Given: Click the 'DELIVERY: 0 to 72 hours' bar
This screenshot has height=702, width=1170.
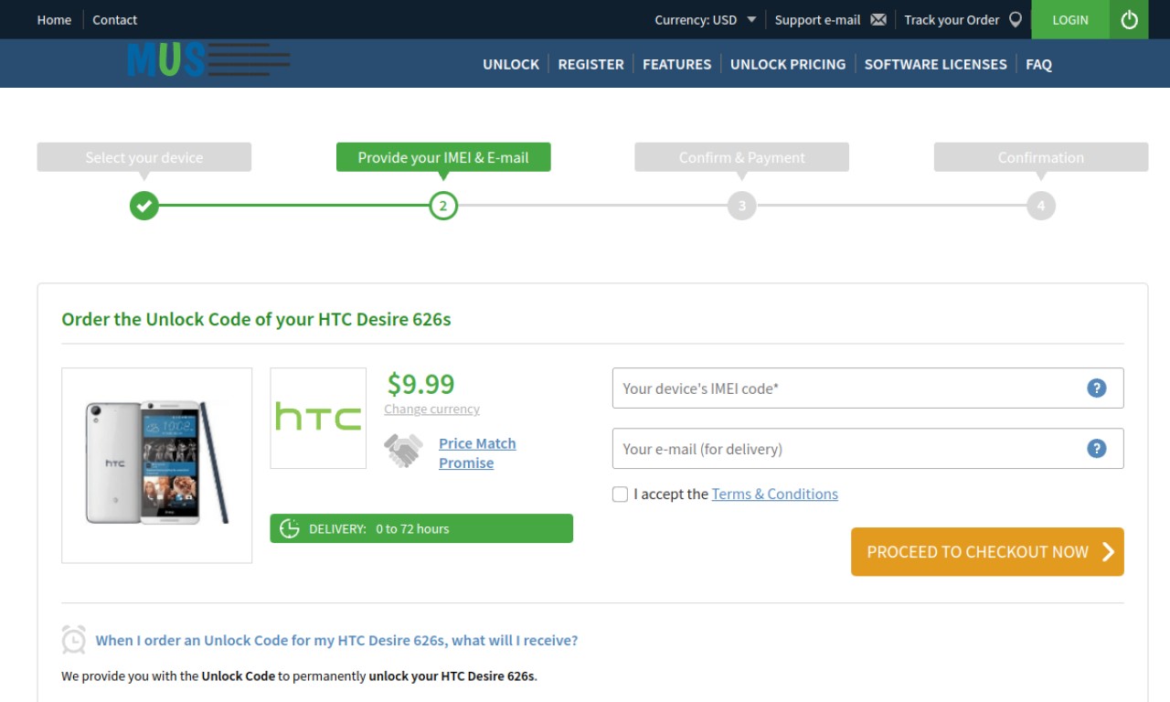Looking at the screenshot, I should 421,528.
